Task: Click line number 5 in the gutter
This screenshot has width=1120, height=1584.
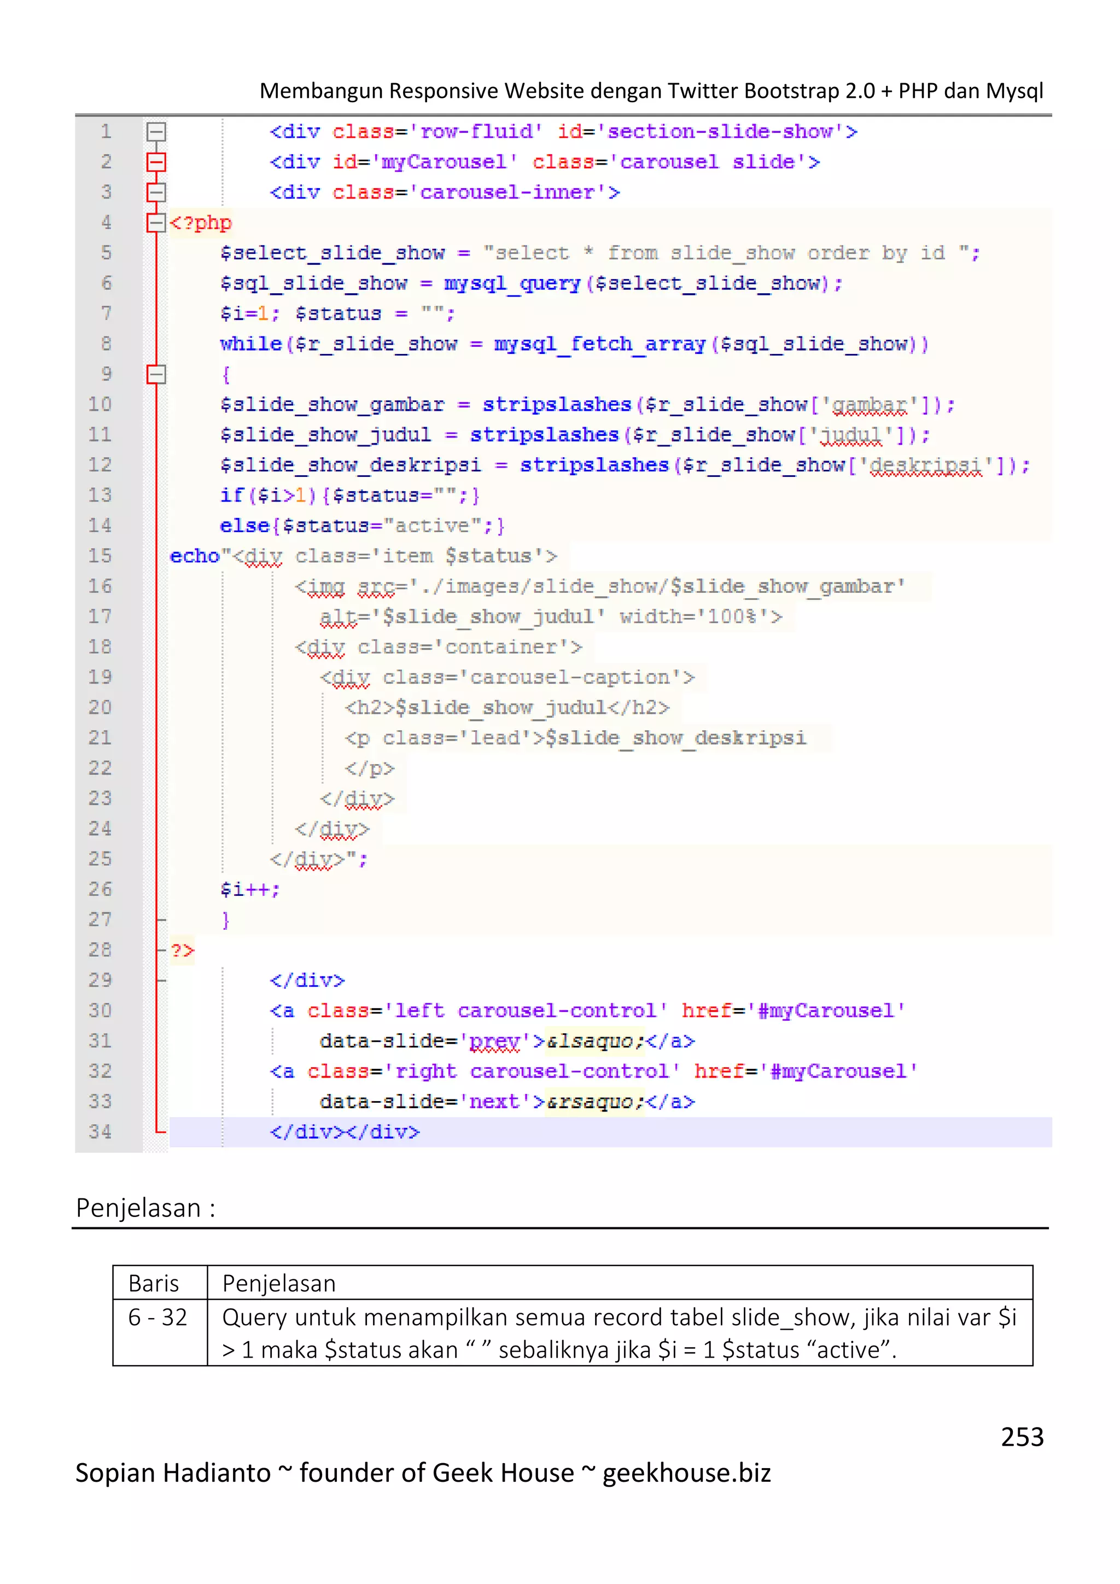Action: coord(106,253)
